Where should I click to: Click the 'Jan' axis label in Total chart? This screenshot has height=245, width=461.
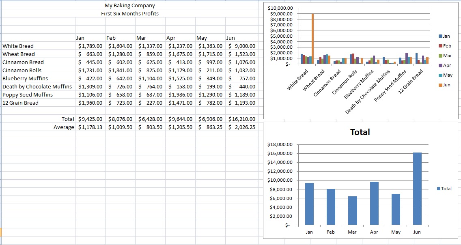tap(309, 232)
